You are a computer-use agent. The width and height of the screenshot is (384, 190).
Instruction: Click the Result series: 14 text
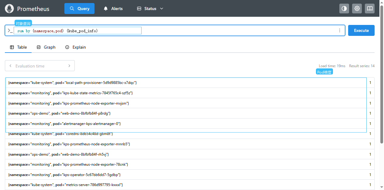(x=362, y=66)
